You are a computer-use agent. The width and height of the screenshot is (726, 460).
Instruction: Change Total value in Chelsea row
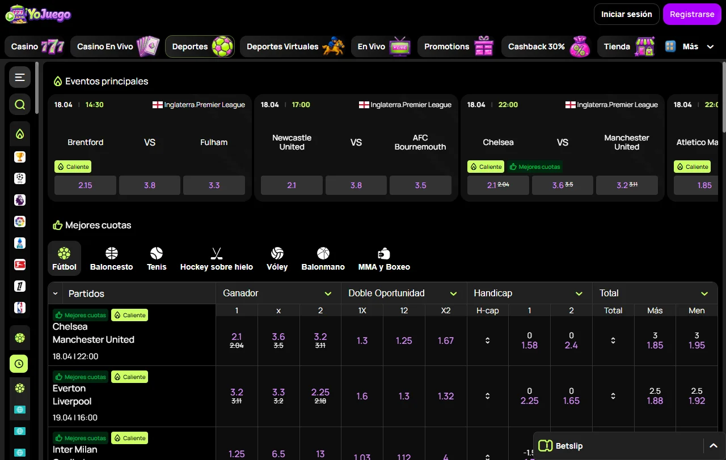613,340
